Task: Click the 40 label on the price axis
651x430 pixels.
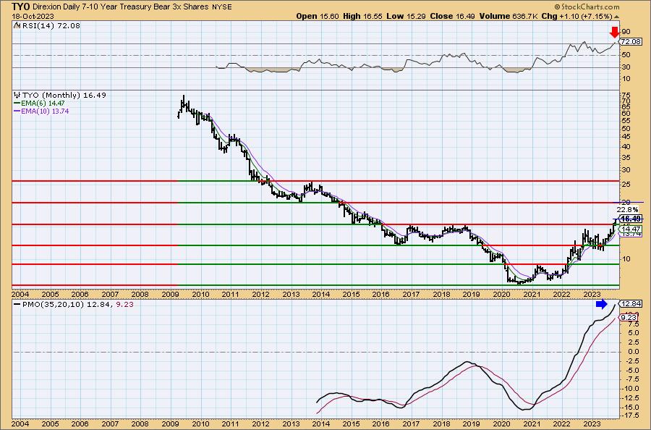Action: (x=626, y=147)
